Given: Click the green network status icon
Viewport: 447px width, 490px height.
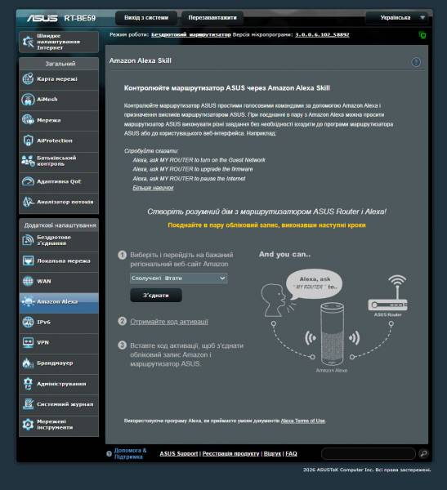Looking at the screenshot, I should (422, 35).
